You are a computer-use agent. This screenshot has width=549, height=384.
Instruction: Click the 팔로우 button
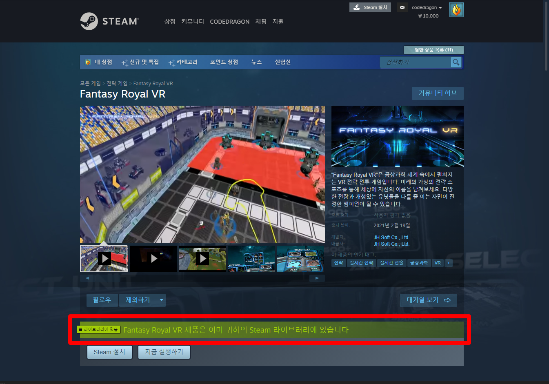click(x=102, y=300)
